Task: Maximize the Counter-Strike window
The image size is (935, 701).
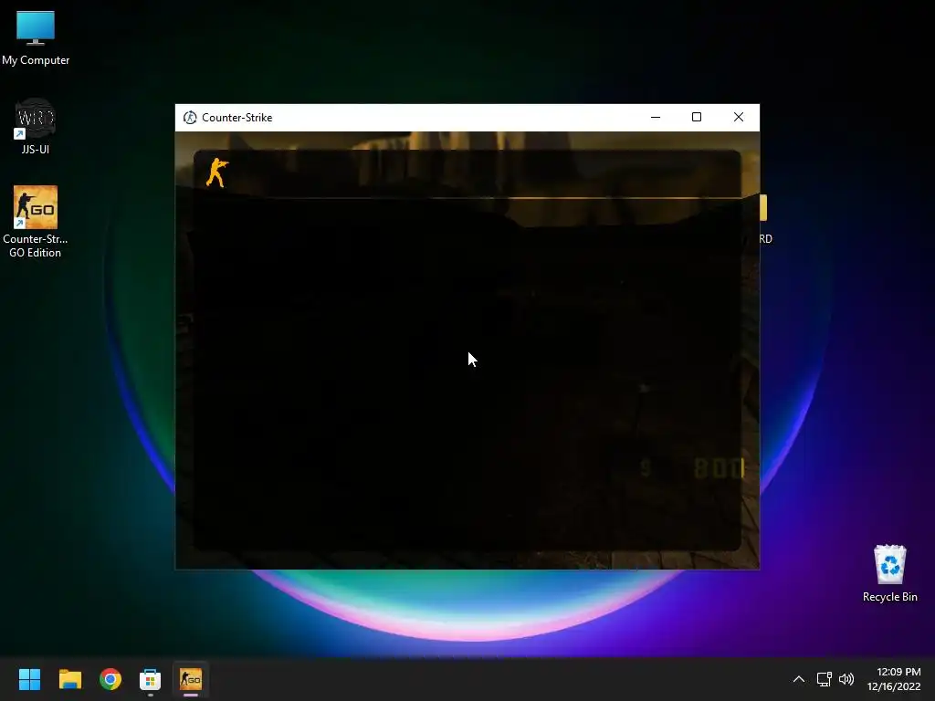Action: (697, 118)
